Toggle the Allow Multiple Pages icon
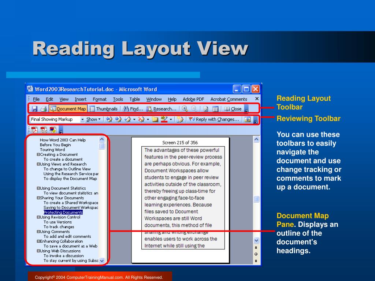This screenshot has height=281, width=375. 215,109
